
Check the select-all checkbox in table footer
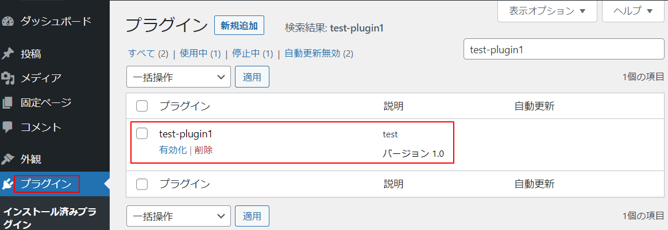point(142,184)
